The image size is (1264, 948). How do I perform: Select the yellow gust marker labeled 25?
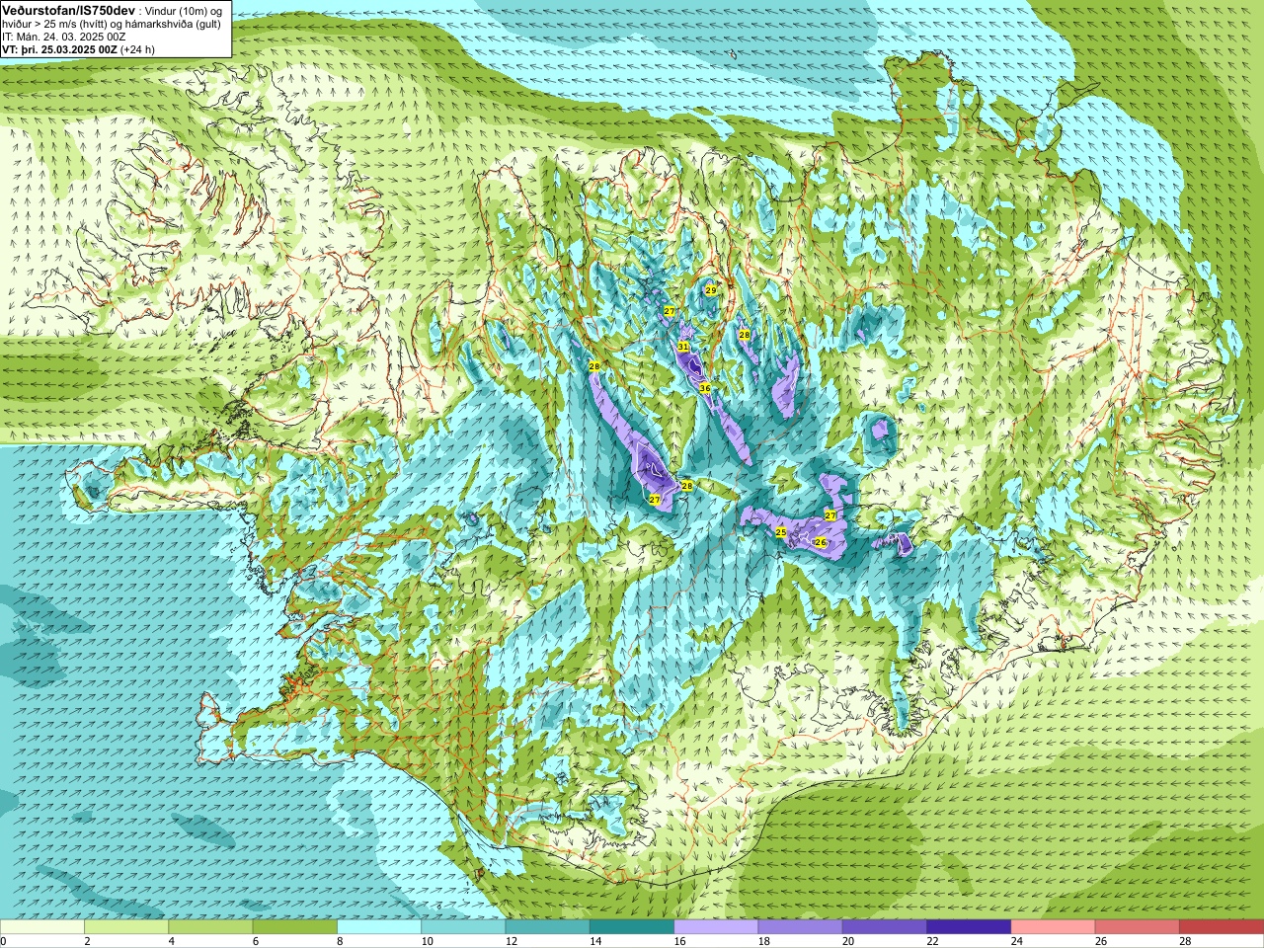[781, 532]
